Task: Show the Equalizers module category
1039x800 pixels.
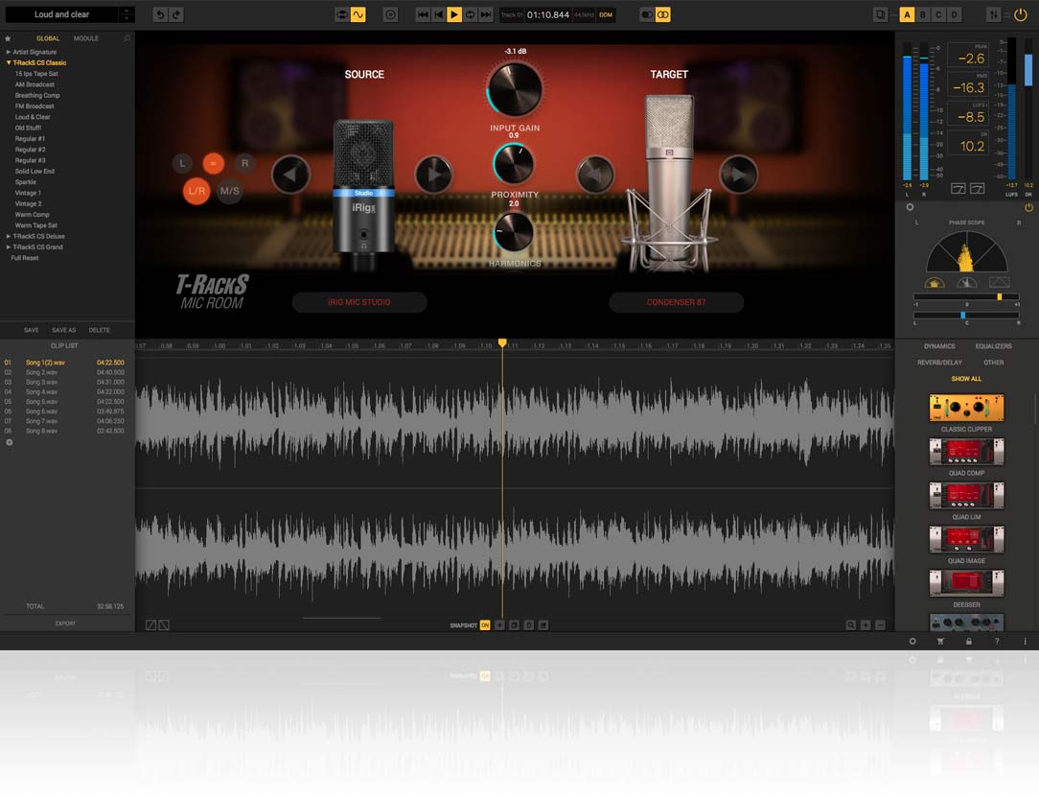Action: tap(993, 346)
